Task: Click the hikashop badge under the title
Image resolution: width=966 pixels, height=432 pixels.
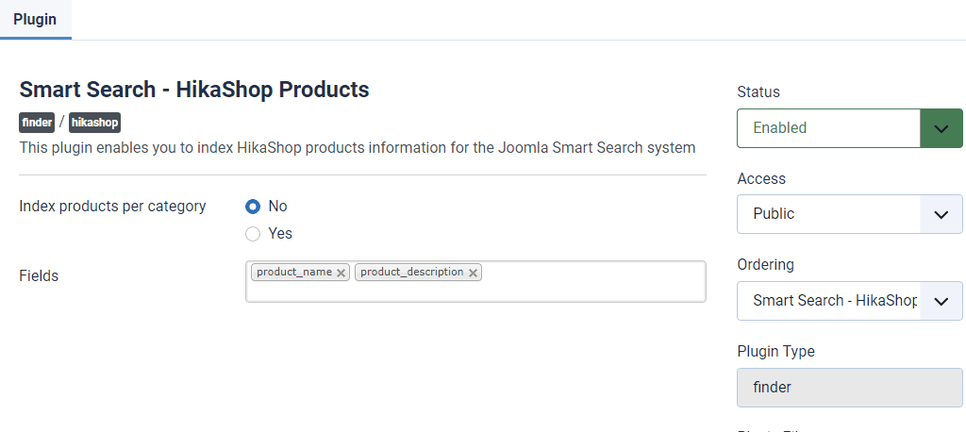Action: (x=94, y=123)
